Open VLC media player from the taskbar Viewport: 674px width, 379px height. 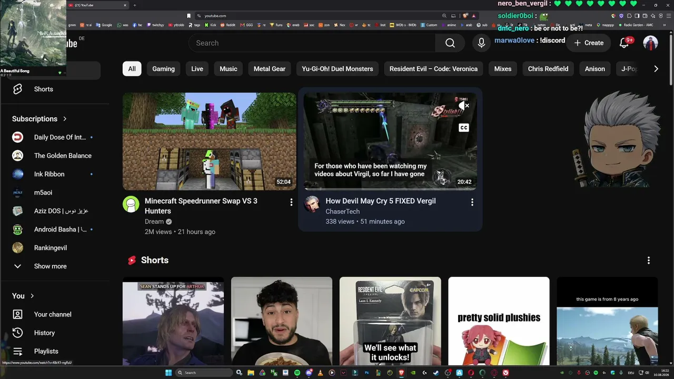[320, 373]
